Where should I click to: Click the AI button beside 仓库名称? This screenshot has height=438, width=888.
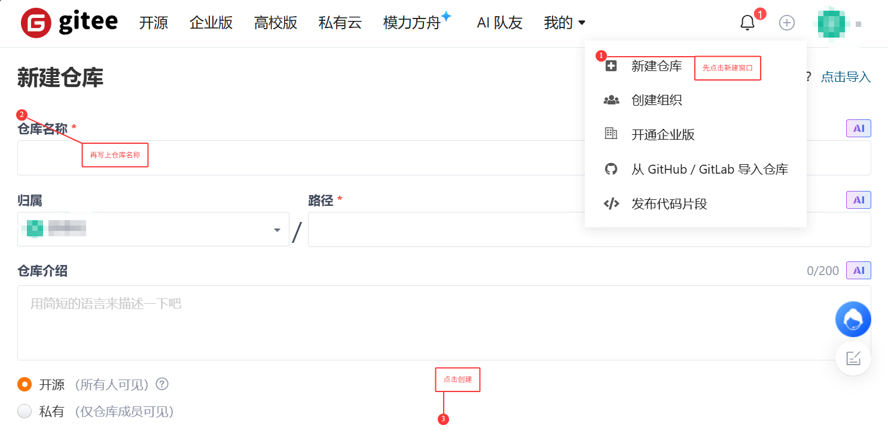[859, 128]
